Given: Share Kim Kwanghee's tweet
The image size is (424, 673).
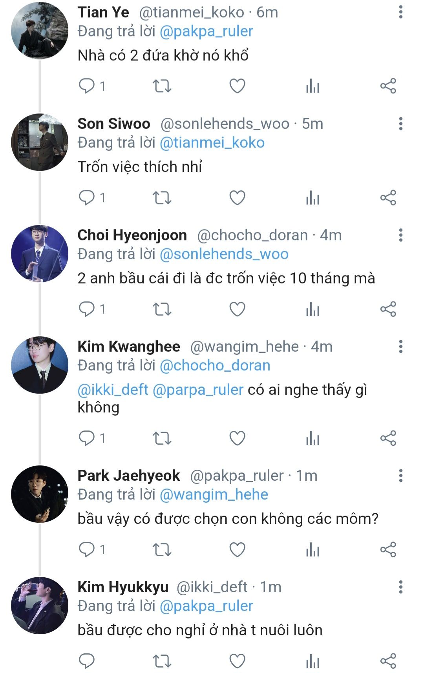Looking at the screenshot, I should coord(388,438).
